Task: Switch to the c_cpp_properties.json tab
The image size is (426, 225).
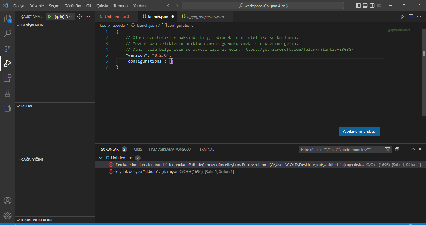Action: (x=205, y=17)
